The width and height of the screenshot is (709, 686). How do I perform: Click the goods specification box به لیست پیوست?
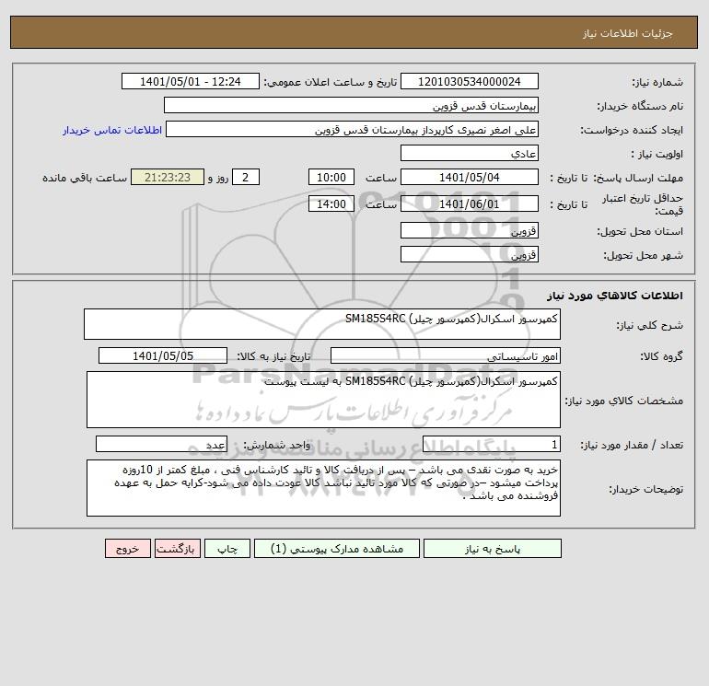[323, 400]
